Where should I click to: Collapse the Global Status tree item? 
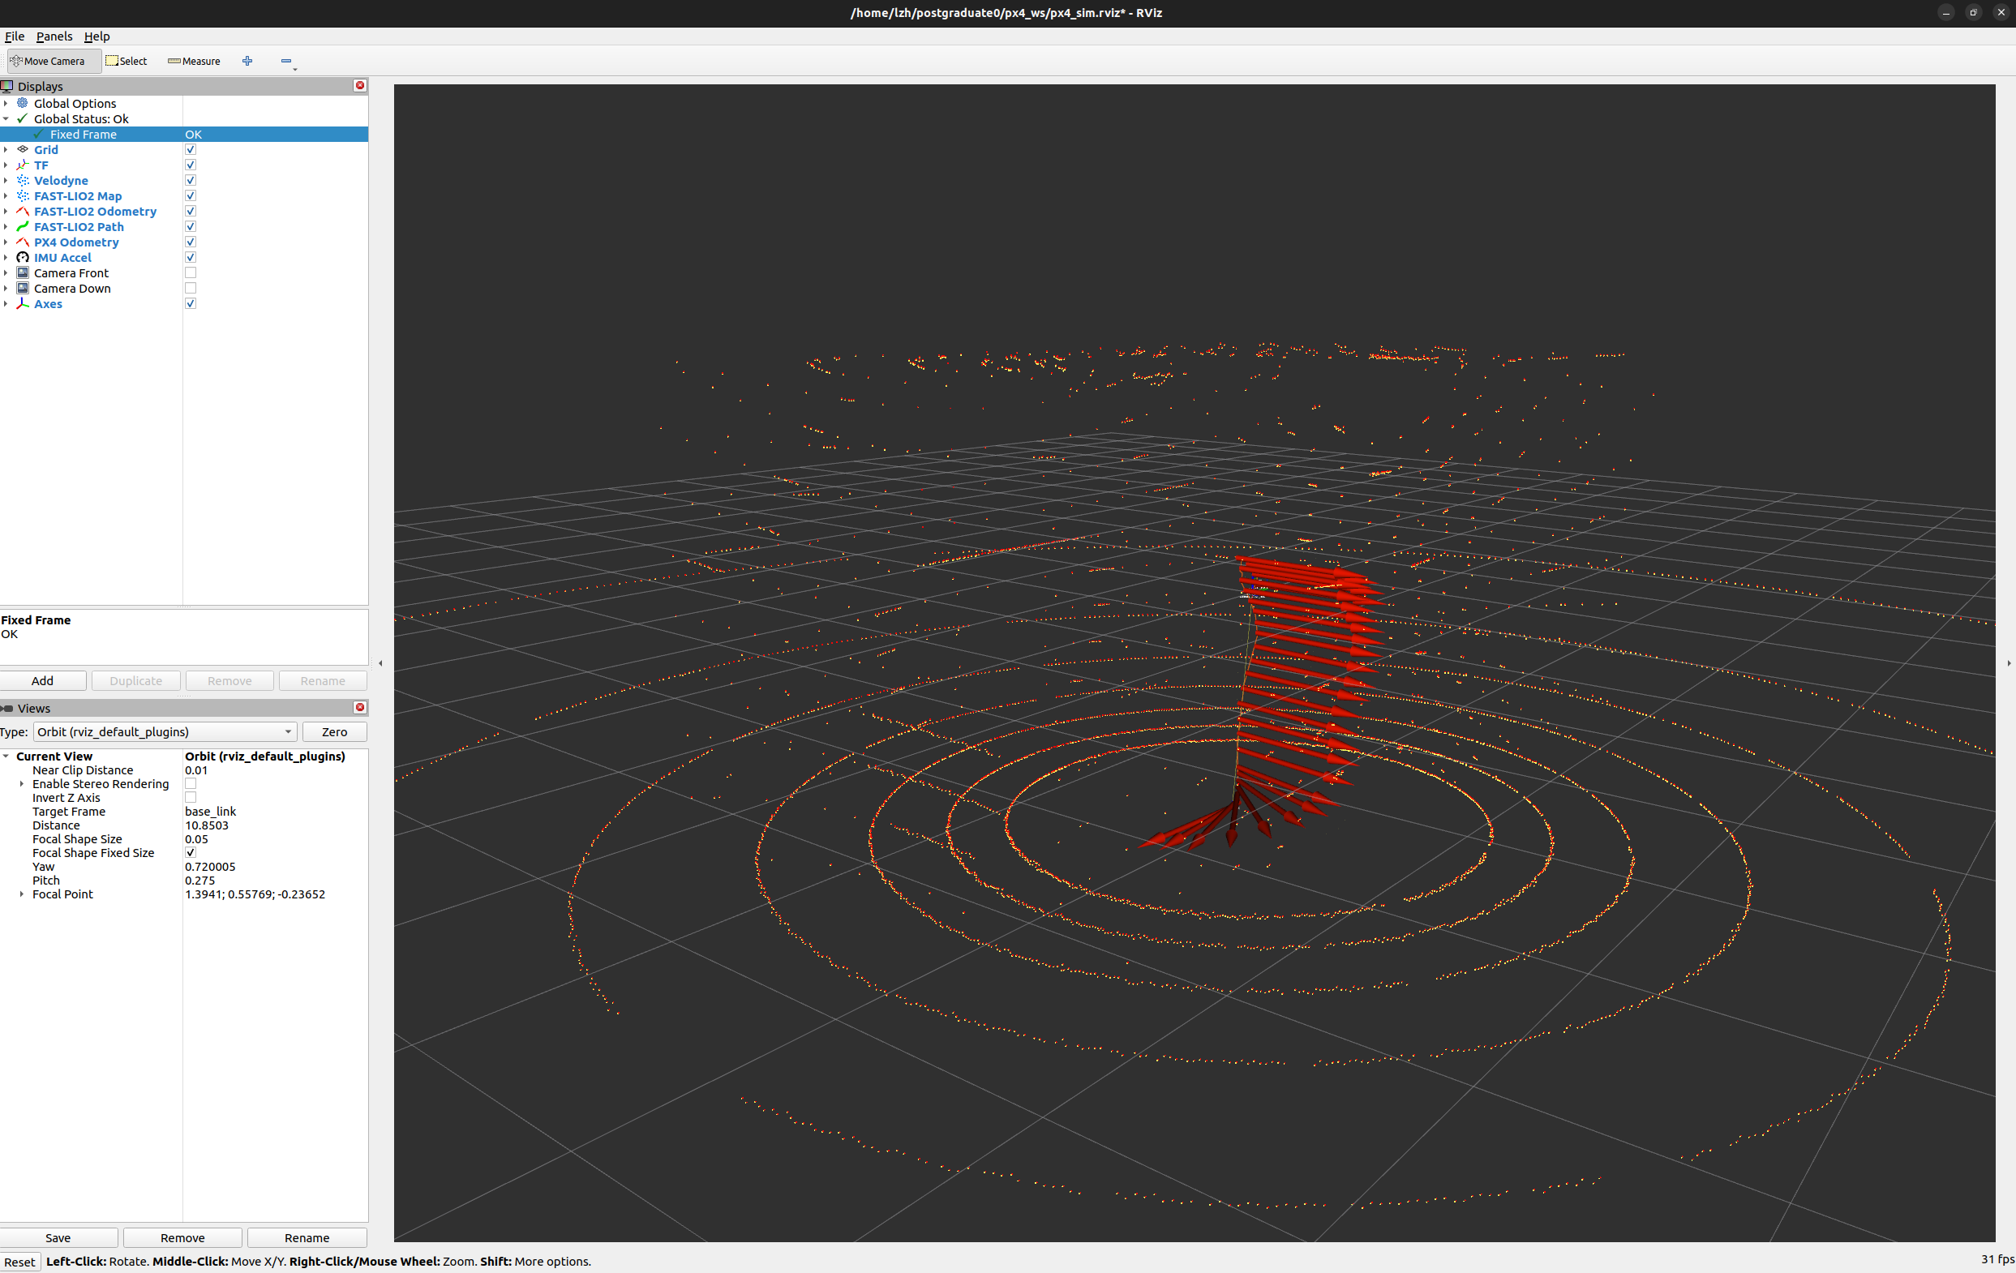pos(6,119)
